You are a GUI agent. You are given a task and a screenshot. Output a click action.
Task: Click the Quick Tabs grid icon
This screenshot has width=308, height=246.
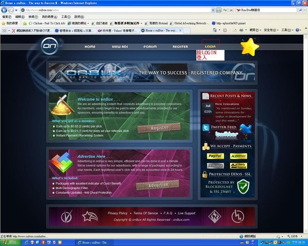(x=4, y=31)
